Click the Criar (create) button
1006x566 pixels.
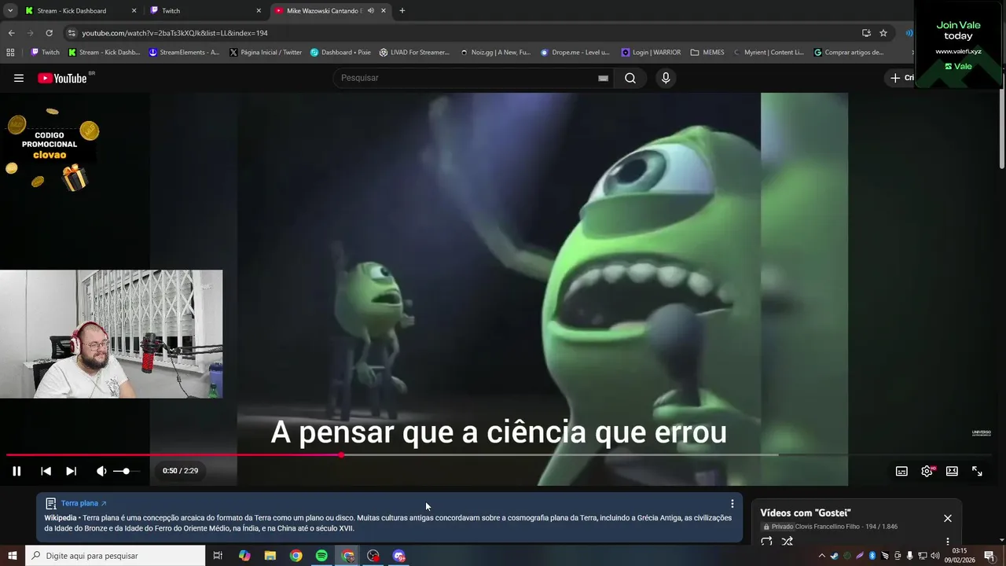(x=901, y=78)
